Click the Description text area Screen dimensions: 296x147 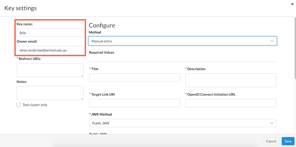point(231,80)
